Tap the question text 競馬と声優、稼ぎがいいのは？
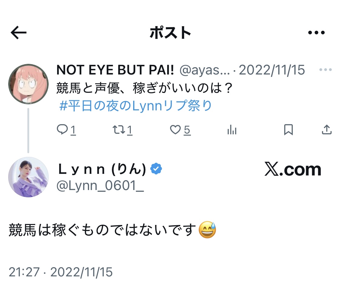The image size is (342, 294). [x=145, y=88]
